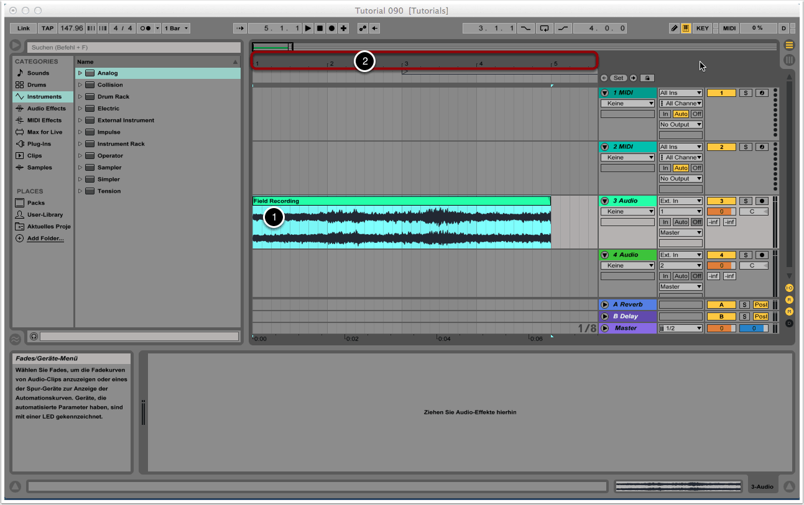Expand the Drum Rack folder
This screenshot has width=804, height=505.
coord(80,97)
